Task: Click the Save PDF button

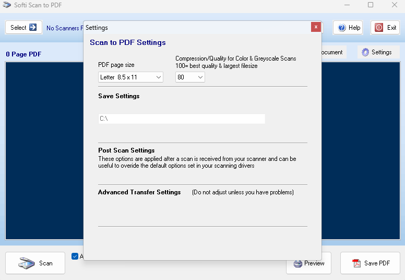Action: 370,263
